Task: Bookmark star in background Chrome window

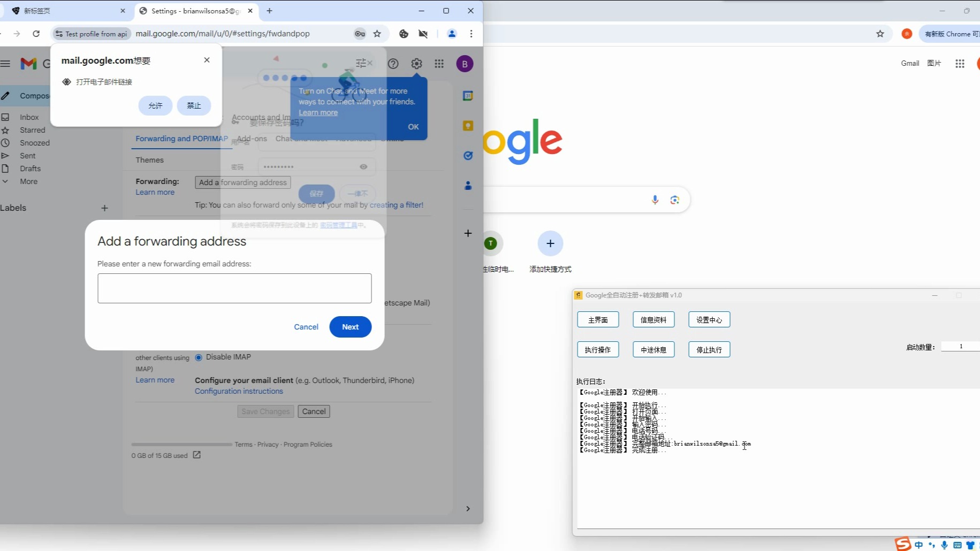Action: coord(880,34)
